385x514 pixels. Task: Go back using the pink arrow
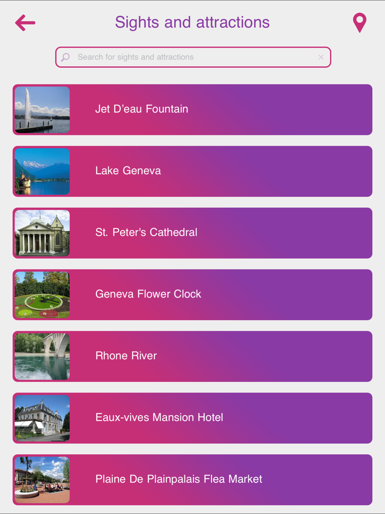[25, 23]
